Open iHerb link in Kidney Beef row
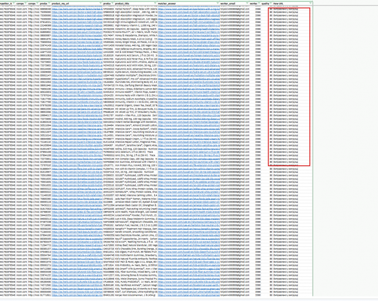This screenshot has height=301, width=378. (x=77, y=245)
